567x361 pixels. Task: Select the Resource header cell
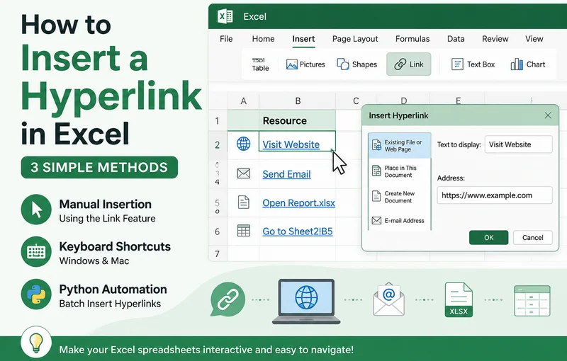pos(297,120)
